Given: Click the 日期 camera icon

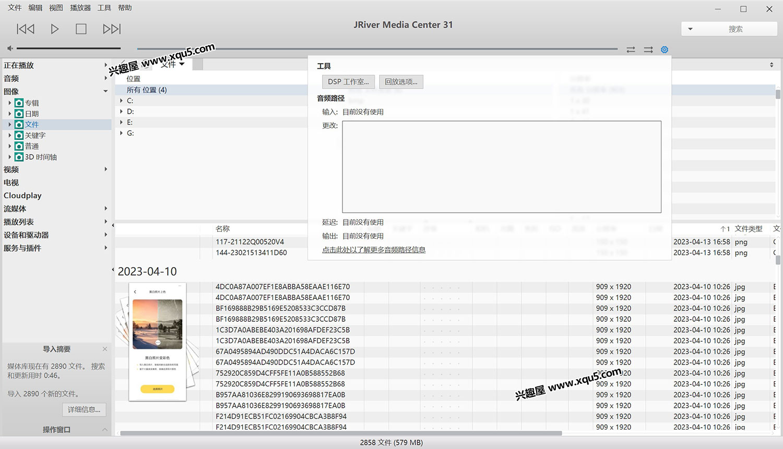Looking at the screenshot, I should coord(19,114).
